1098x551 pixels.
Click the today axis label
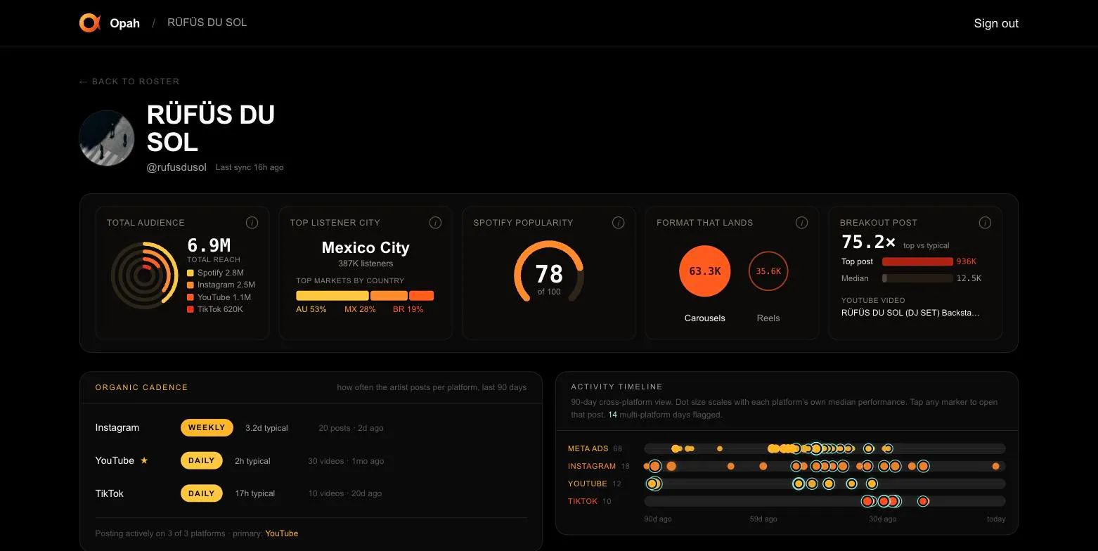coord(996,519)
